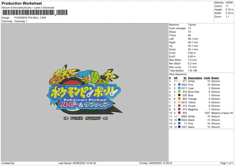Click the Brand column header
The image size is (235, 166).
[x=215, y=78]
